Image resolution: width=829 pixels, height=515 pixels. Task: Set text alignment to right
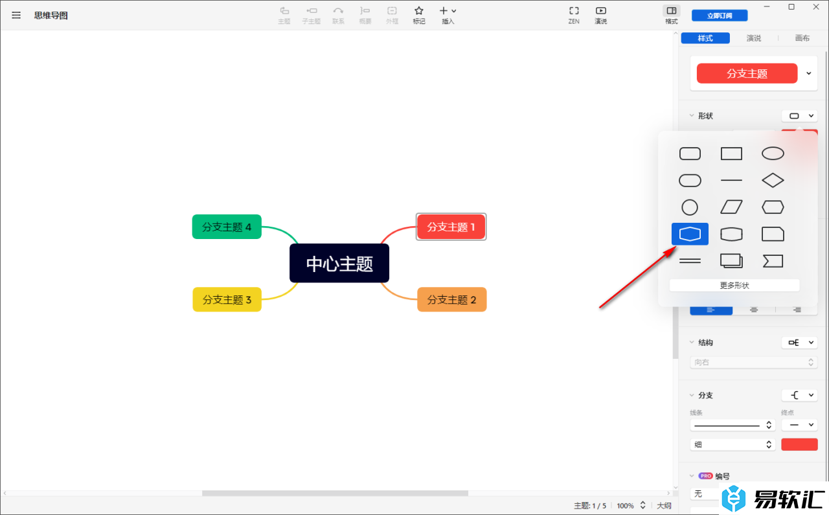pyautogui.click(x=797, y=310)
